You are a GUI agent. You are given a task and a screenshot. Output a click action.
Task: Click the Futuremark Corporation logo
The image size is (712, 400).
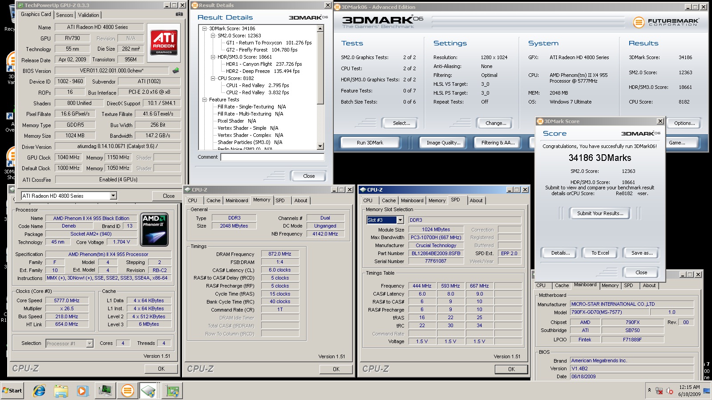pos(666,22)
